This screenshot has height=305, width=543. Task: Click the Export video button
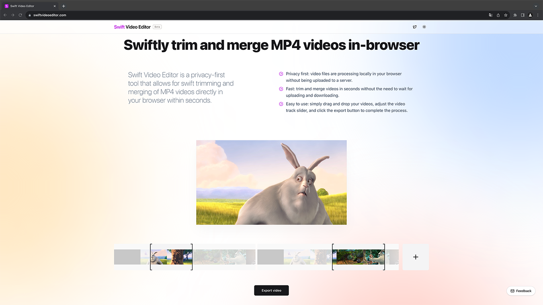271,291
